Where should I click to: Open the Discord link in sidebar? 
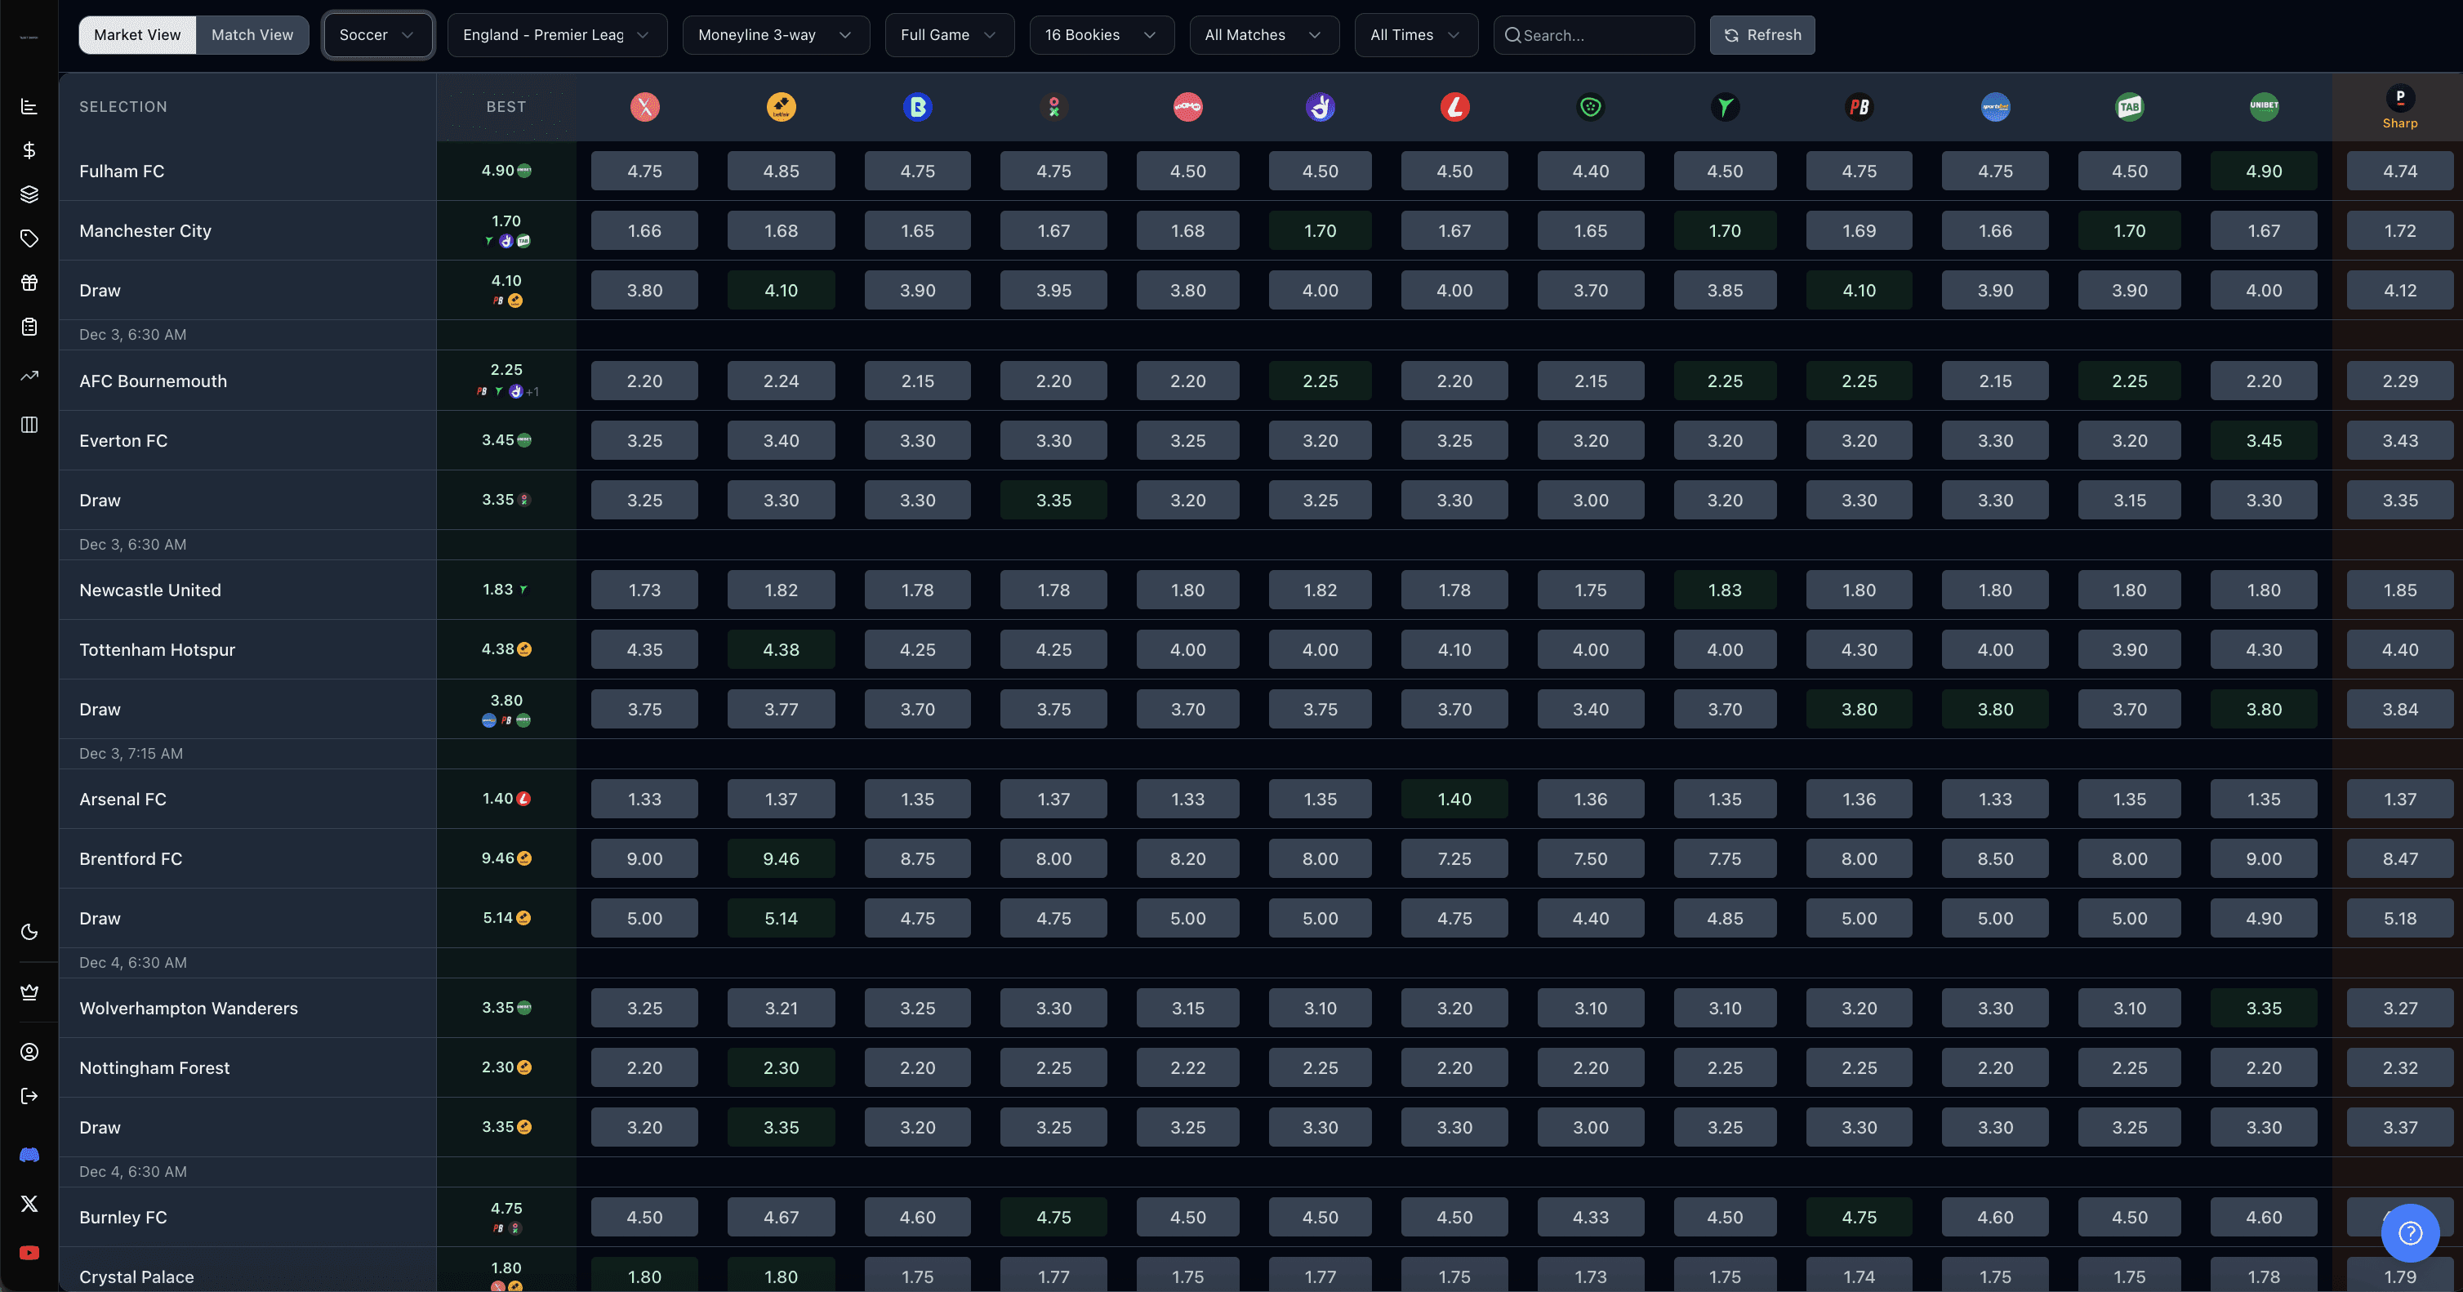[29, 1156]
